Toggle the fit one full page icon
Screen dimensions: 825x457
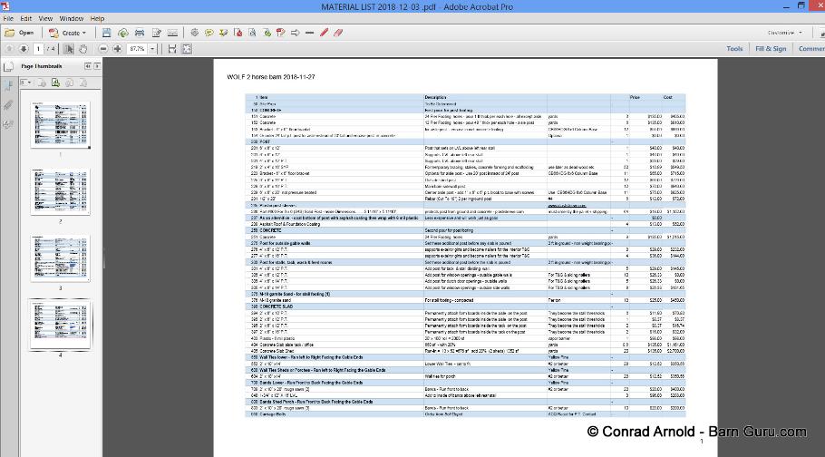187,48
